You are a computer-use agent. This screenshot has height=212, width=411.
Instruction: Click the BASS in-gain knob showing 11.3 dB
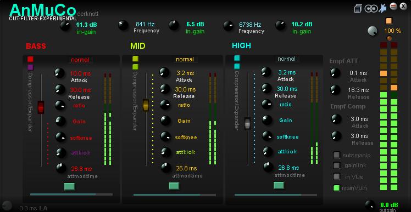click(65, 26)
